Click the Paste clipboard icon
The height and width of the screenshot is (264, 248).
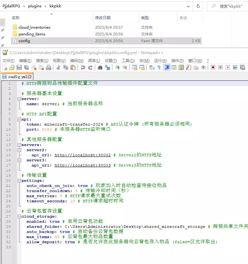[x=73, y=67]
